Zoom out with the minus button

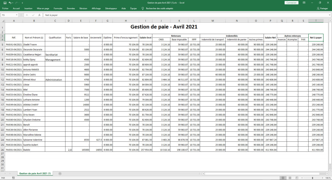302,178
